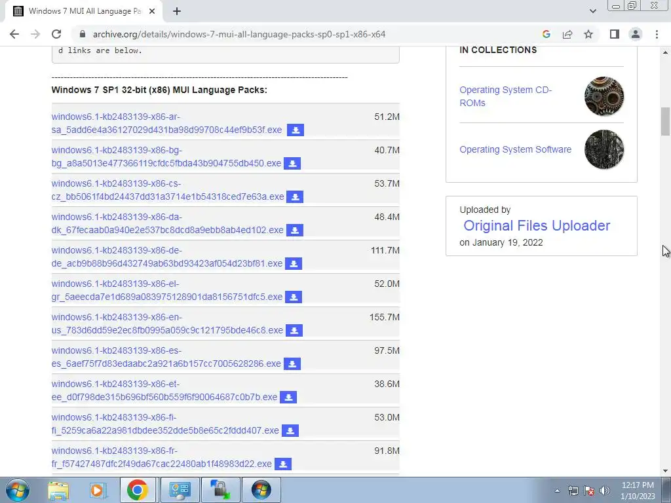
Task: Open the x86-bg-bg exe file link
Action: [x=166, y=157]
